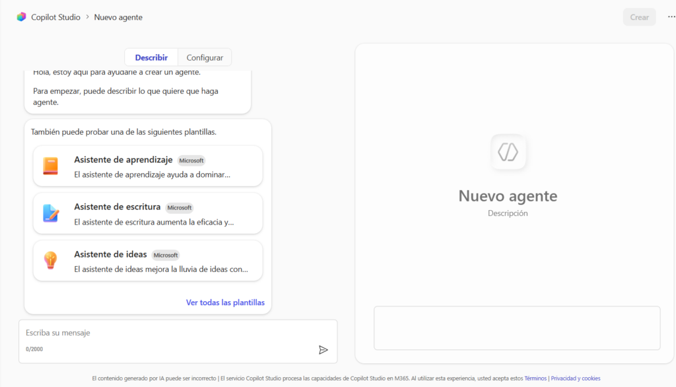Click the 0/2000 character counter
Image resolution: width=676 pixels, height=387 pixels.
pos(34,349)
